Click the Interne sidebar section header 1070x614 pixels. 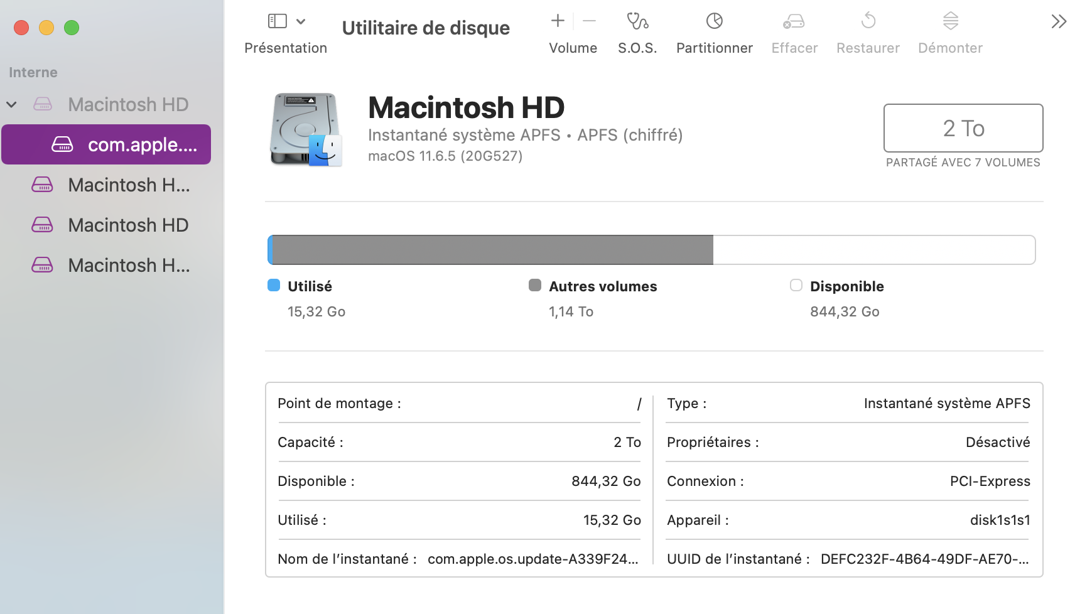[x=33, y=72]
